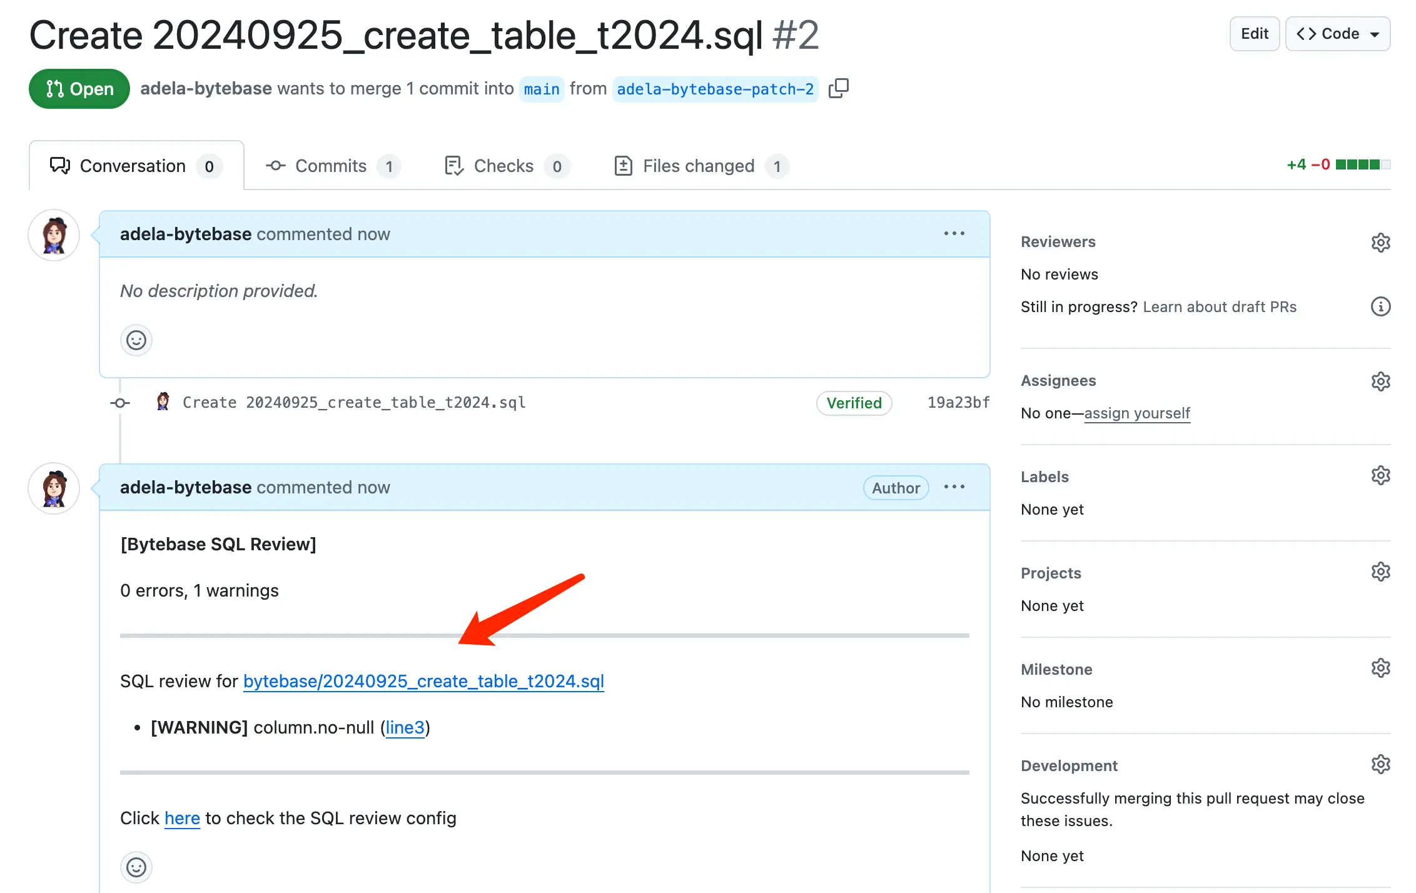
Task: Click assign yourself link
Action: (x=1137, y=413)
